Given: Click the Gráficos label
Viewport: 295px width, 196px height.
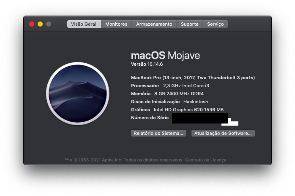Looking at the screenshot, I should 140,110.
